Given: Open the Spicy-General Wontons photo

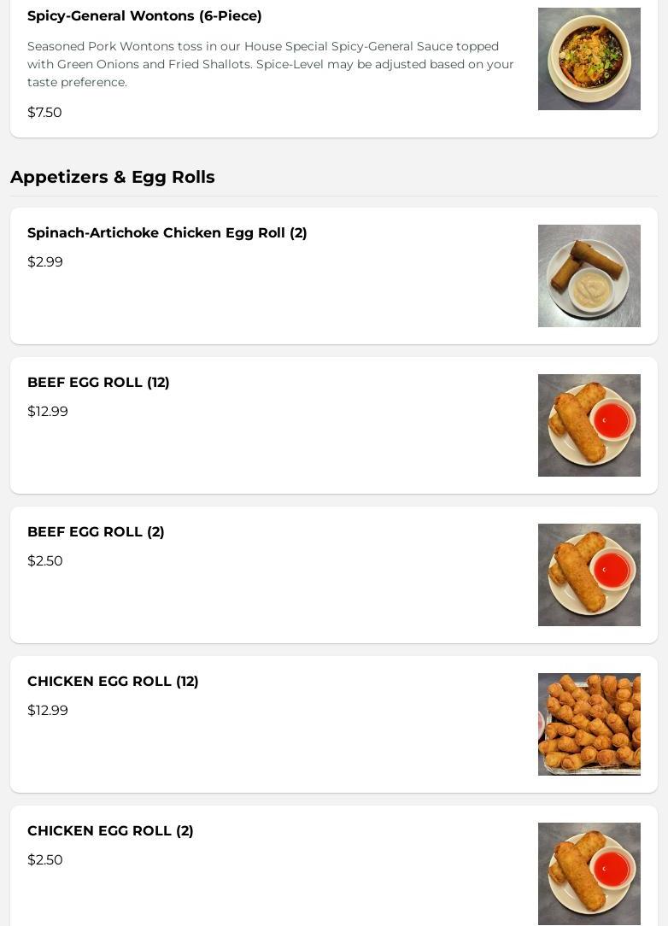Looking at the screenshot, I should click(x=589, y=59).
